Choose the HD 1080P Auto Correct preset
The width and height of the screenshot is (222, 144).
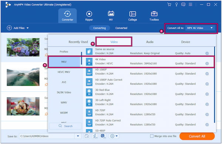click(x=149, y=82)
